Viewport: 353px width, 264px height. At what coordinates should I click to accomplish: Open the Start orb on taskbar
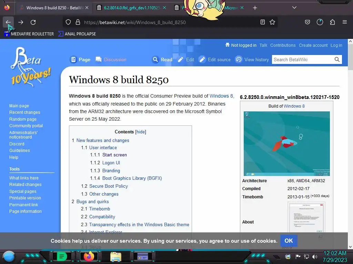coord(9,256)
